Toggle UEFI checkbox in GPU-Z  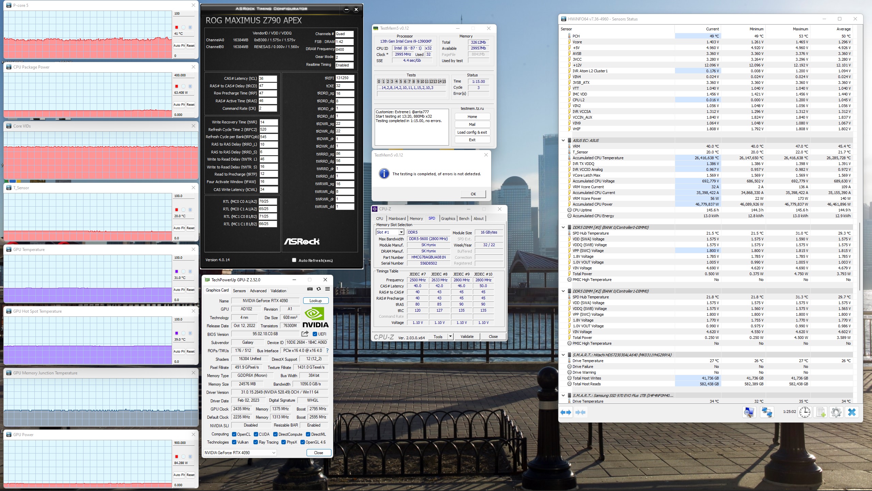[315, 334]
